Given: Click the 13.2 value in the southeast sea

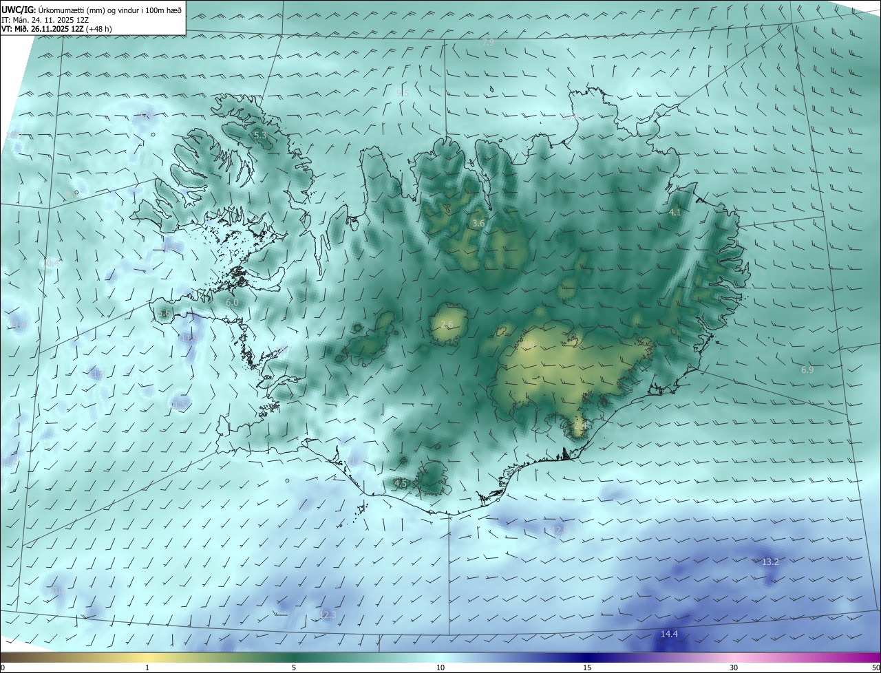Looking at the screenshot, I should 770,562.
